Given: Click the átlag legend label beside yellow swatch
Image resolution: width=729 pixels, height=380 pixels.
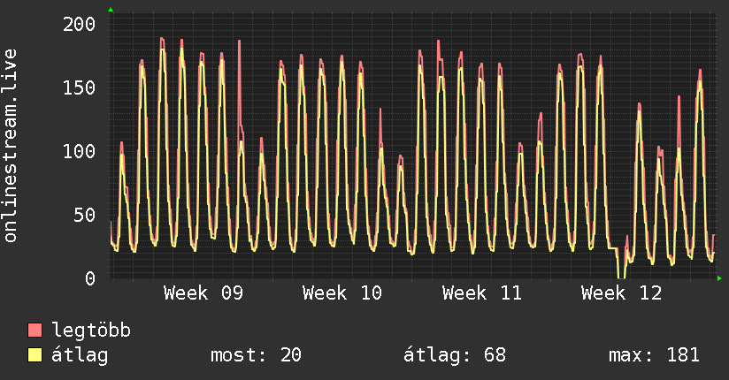Looking at the screenshot, I should tap(80, 355).
